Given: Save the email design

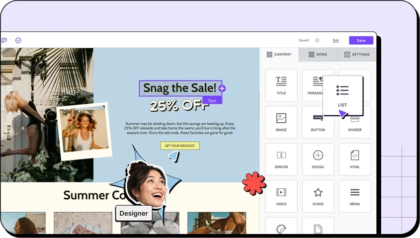Looking at the screenshot, I should tap(361, 40).
